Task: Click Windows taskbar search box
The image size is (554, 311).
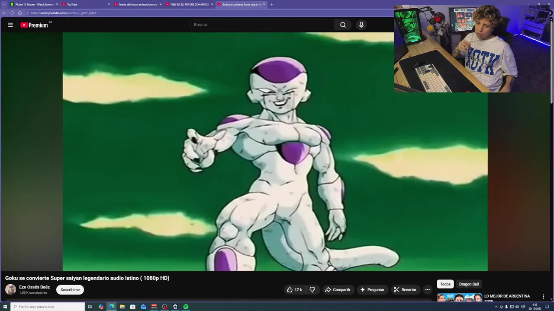Action: pos(48,307)
